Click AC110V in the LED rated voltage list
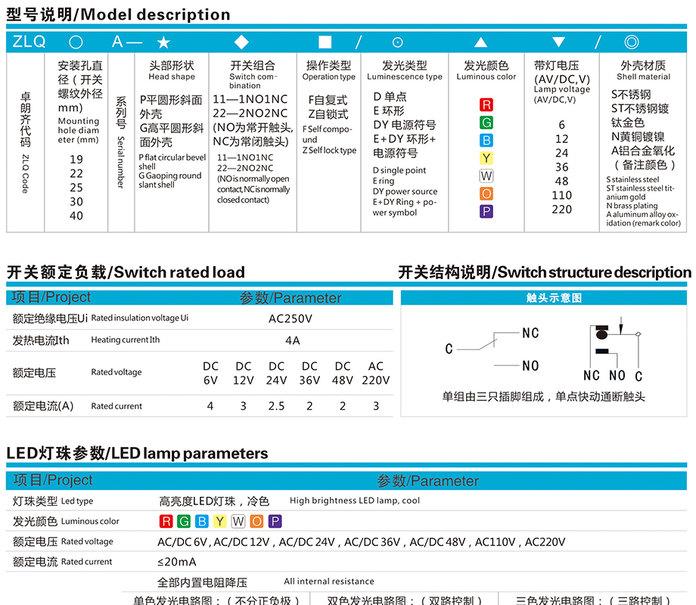Screen dimensions: 696x605 click(495, 542)
